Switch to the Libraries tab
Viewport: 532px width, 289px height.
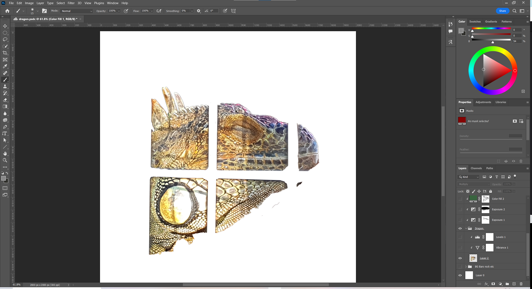click(x=501, y=102)
